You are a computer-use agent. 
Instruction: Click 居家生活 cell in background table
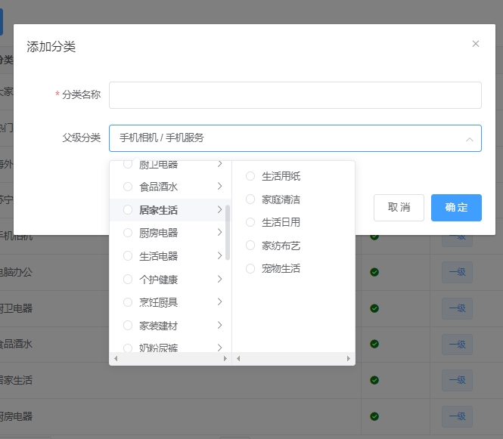[x=16, y=380]
